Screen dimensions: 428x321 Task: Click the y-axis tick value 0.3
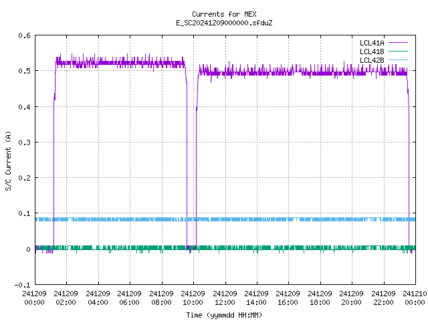24,142
